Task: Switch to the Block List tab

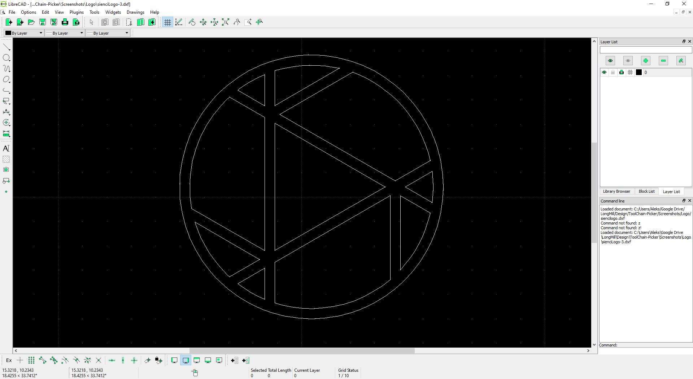Action: pos(646,192)
